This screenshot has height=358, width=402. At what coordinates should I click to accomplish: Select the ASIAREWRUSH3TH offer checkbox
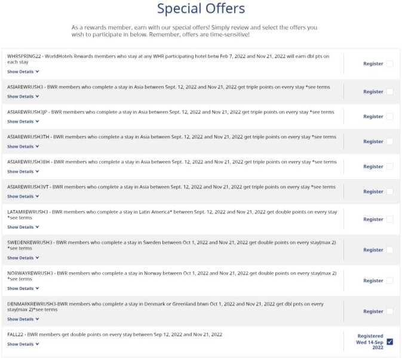389,142
